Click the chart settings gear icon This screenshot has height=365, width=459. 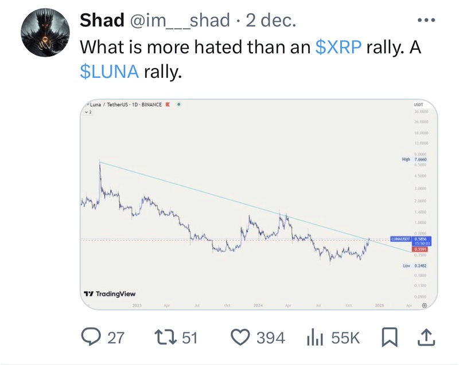click(425, 307)
